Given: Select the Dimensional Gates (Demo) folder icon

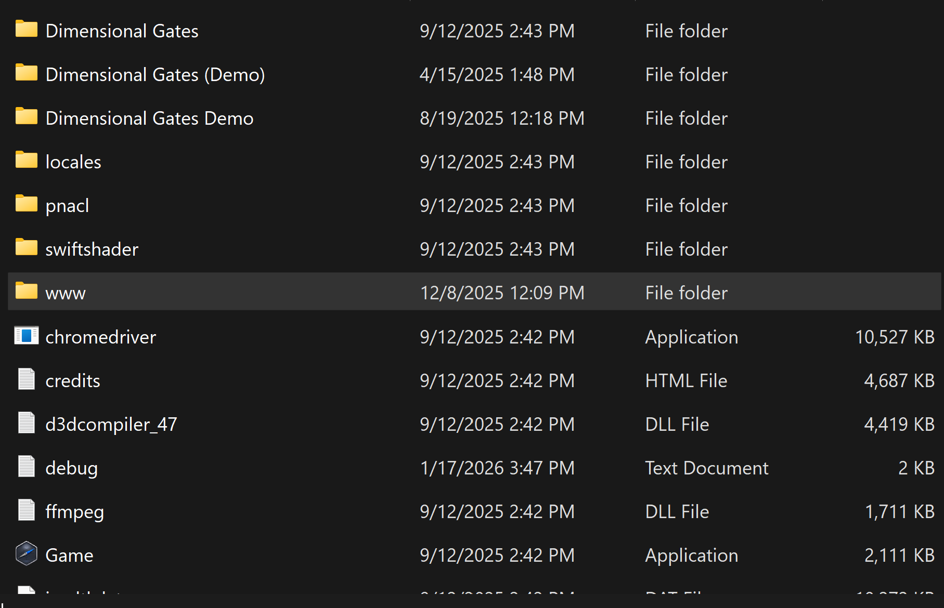Looking at the screenshot, I should point(26,73).
